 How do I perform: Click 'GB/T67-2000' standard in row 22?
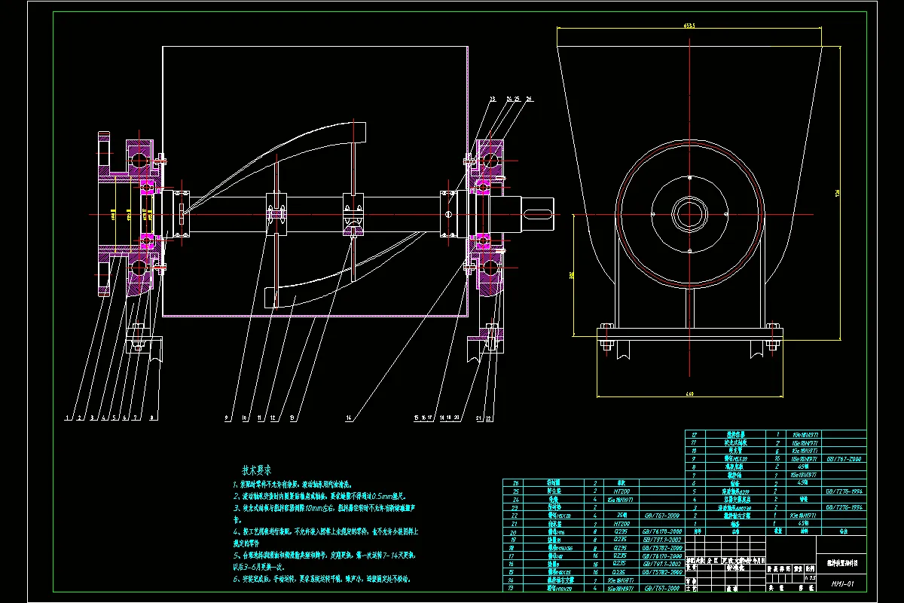pyautogui.click(x=661, y=516)
